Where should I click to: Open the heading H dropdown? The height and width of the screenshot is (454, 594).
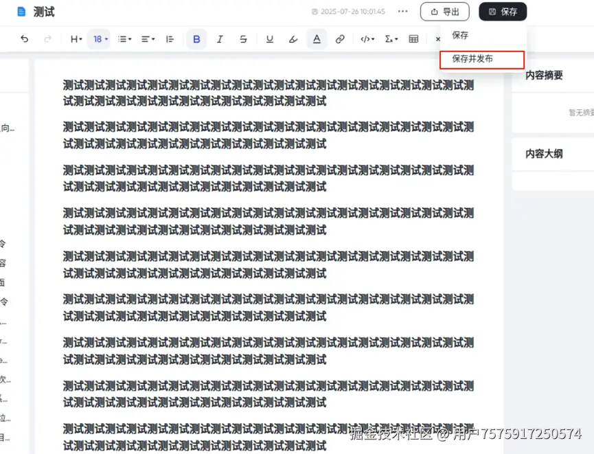pyautogui.click(x=76, y=39)
